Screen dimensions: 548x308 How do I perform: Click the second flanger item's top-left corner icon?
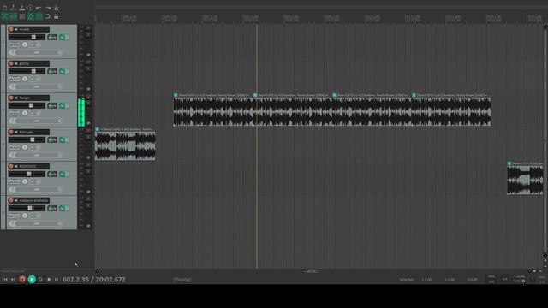255,95
